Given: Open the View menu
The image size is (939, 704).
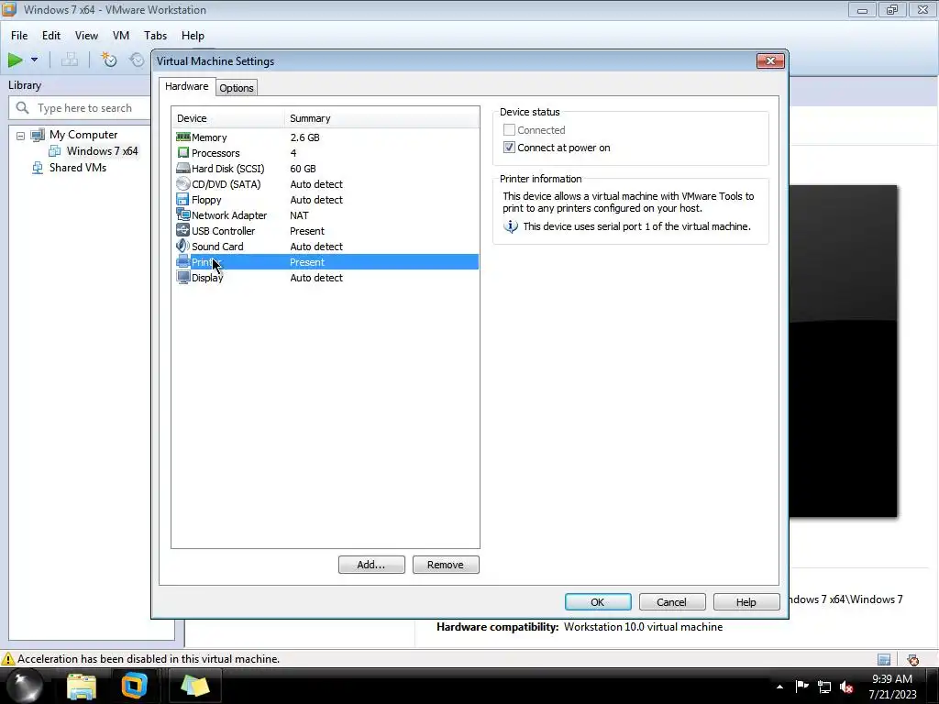Looking at the screenshot, I should [86, 36].
